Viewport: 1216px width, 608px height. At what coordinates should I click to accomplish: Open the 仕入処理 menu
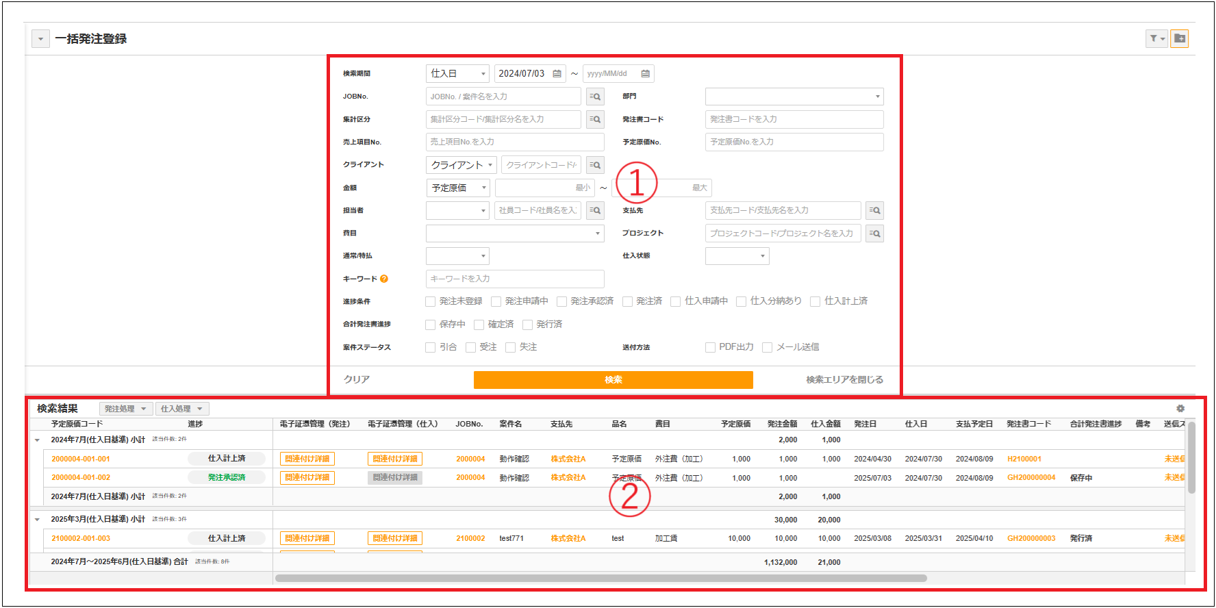pos(181,409)
